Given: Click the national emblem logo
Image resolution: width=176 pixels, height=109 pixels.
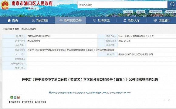Looking at the screenshot, I should coord(5,5).
